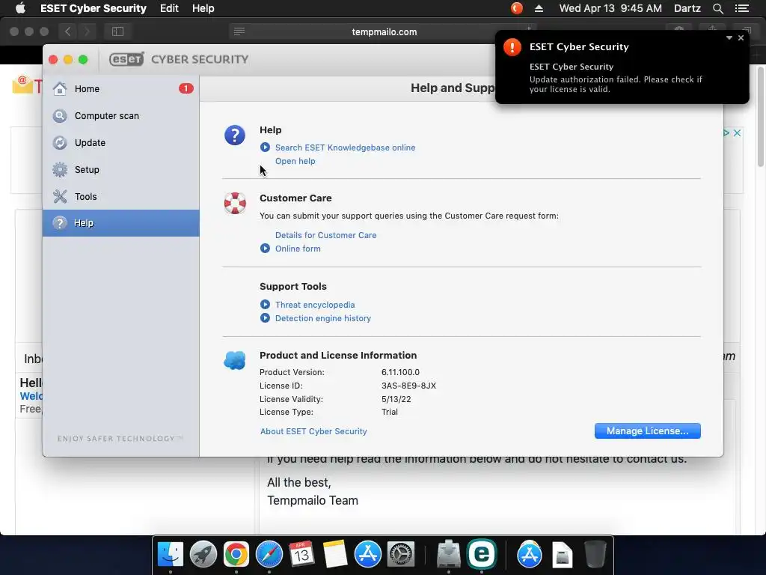The width and height of the screenshot is (766, 575).
Task: Open Calendar from the Dock
Action: [301, 555]
